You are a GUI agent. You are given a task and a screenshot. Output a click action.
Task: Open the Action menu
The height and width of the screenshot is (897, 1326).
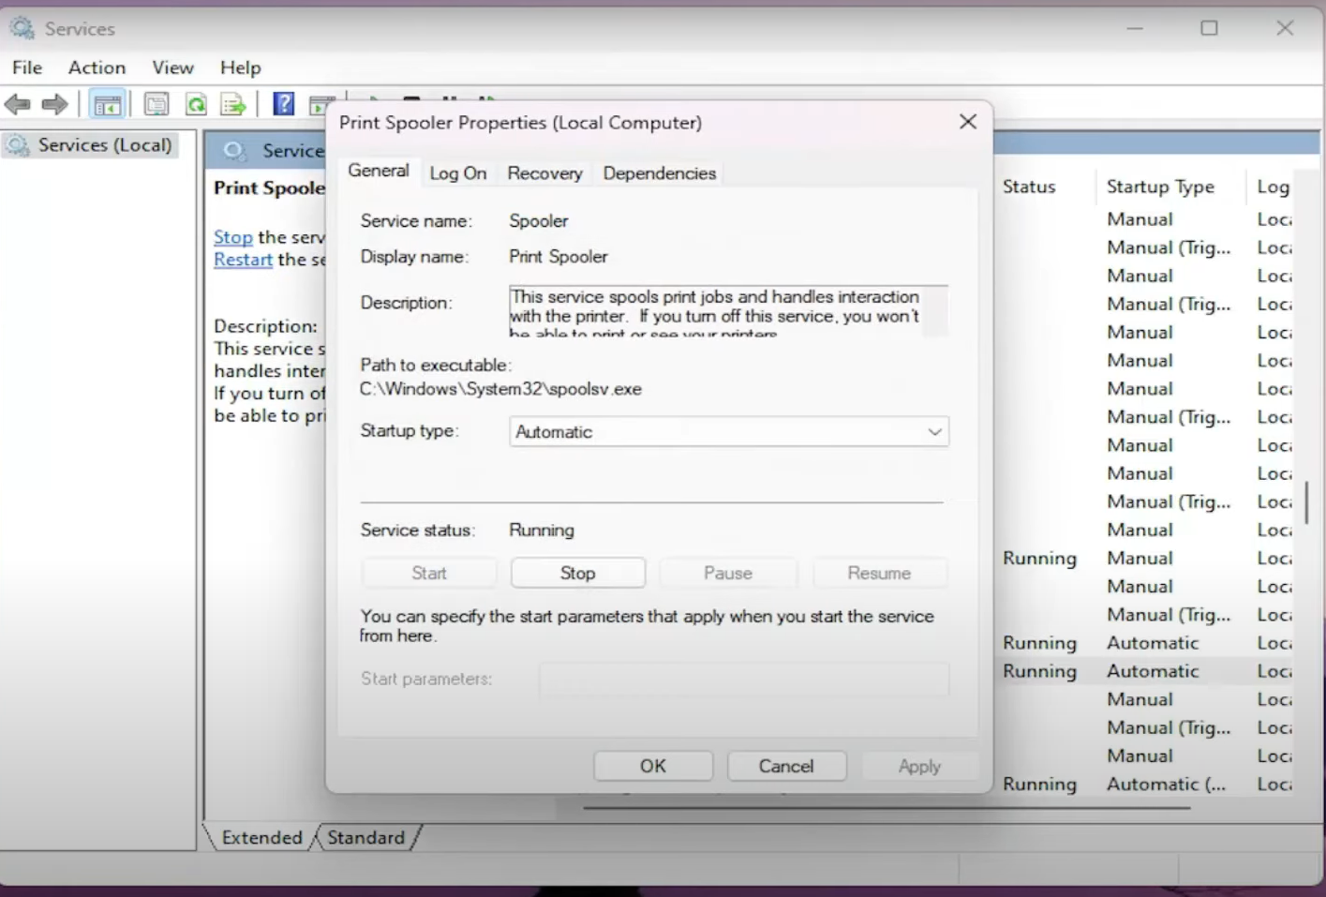point(96,67)
